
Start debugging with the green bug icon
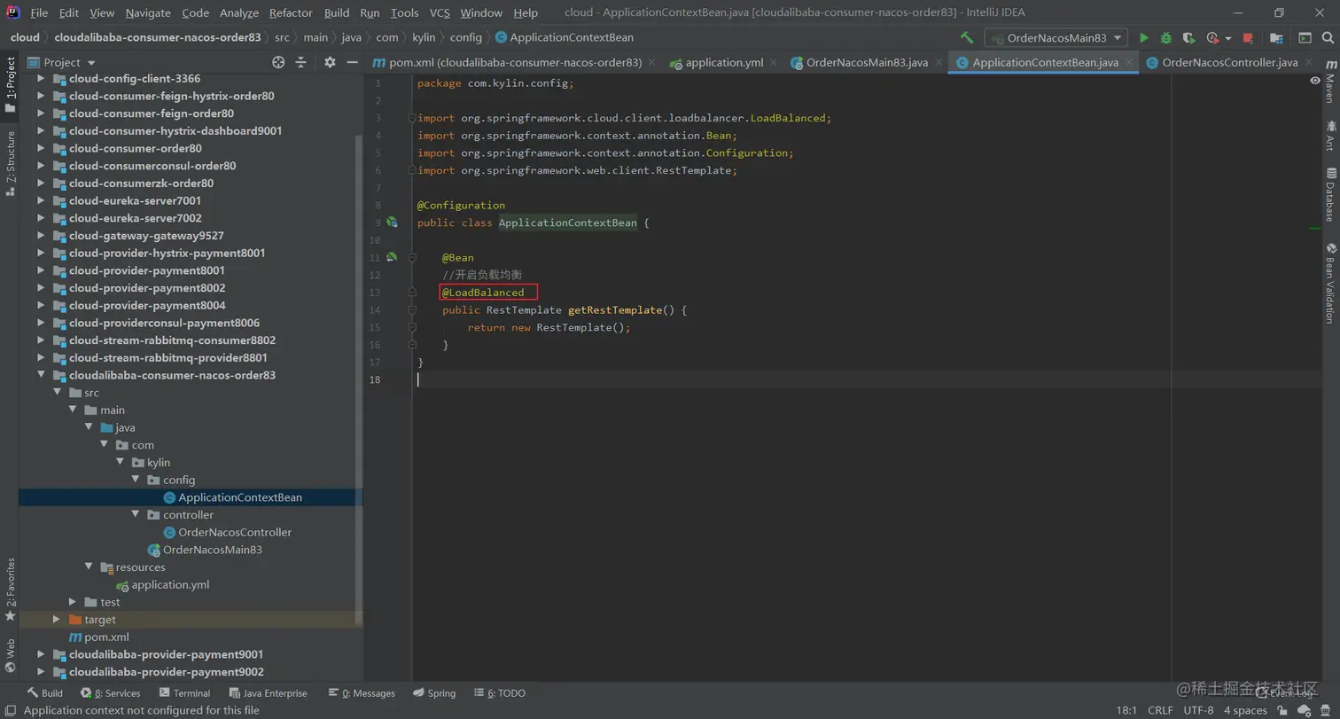click(1166, 38)
